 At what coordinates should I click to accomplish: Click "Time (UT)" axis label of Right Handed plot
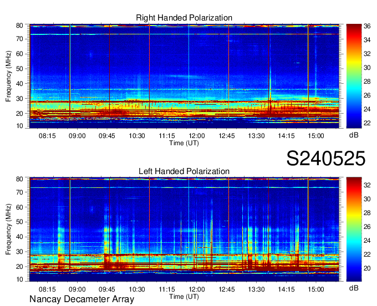[x=184, y=143]
